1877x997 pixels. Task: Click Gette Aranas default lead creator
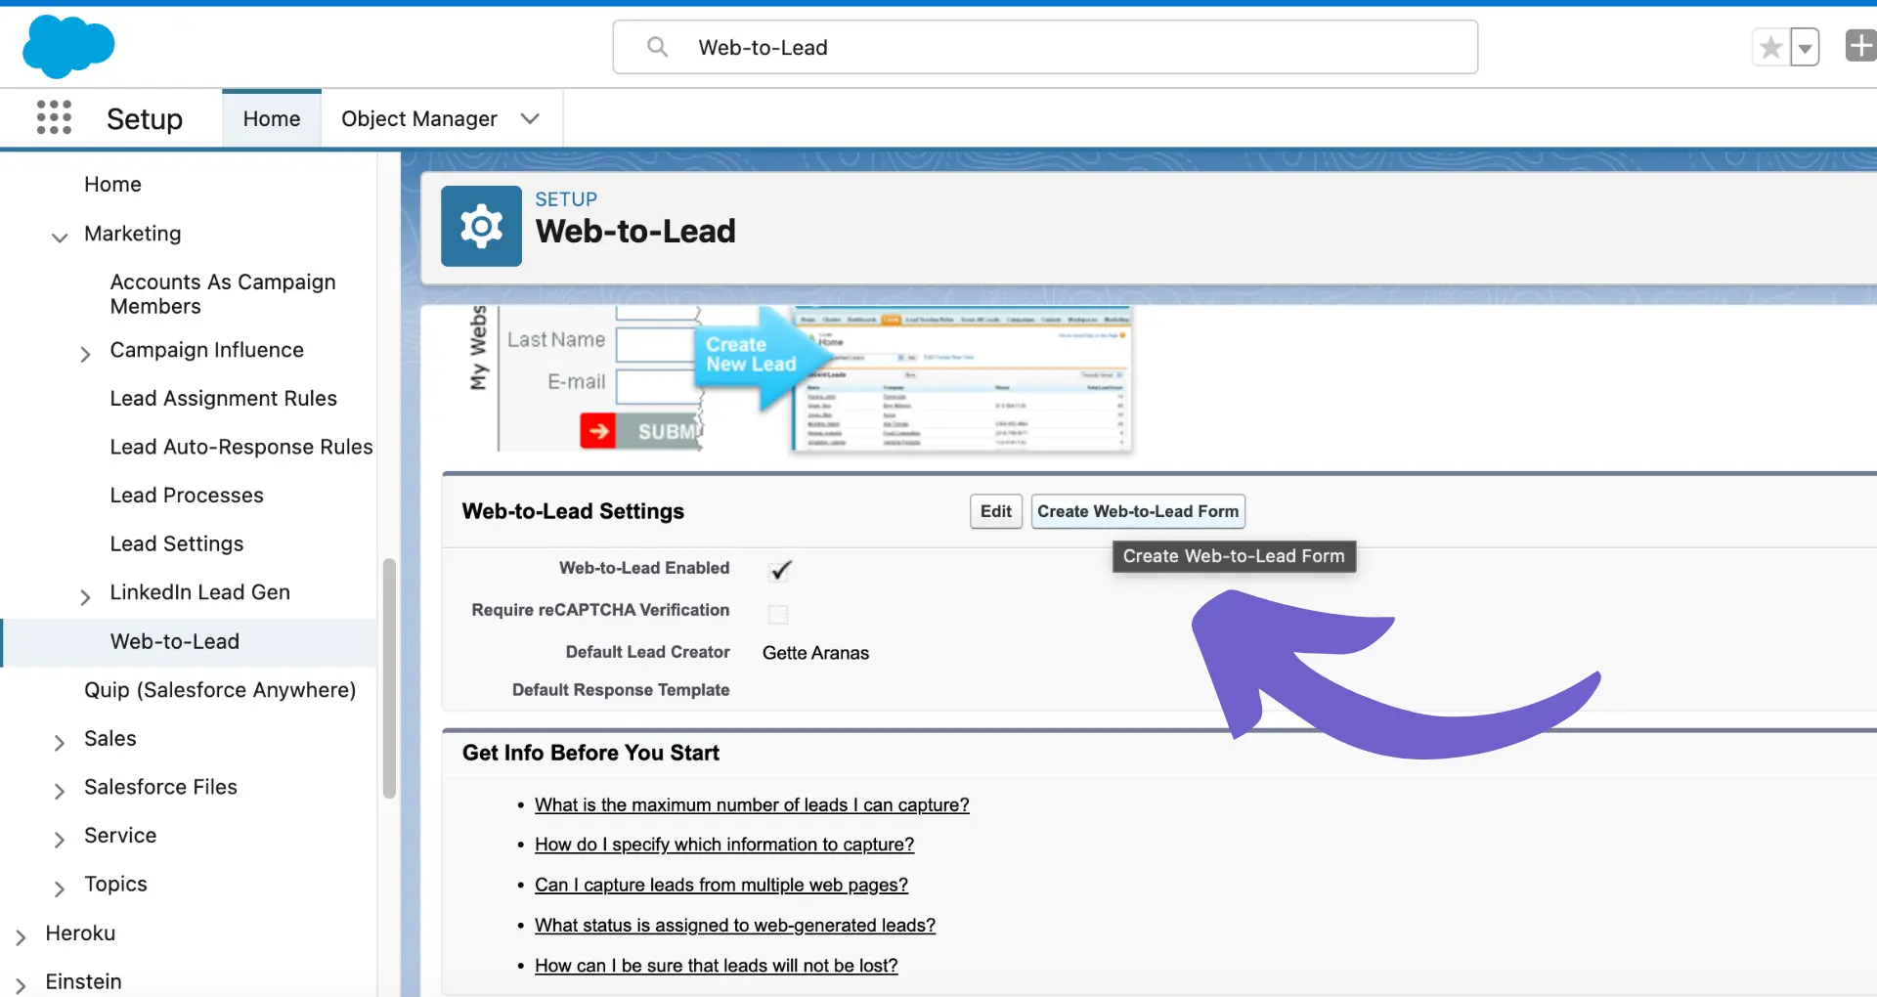pyautogui.click(x=815, y=653)
